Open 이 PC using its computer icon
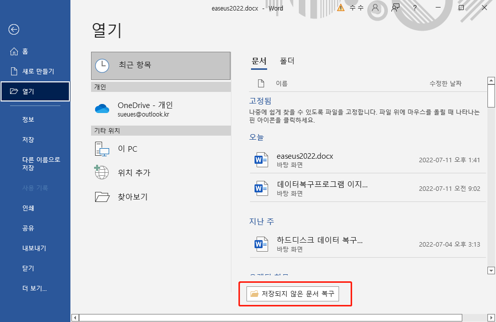The height and width of the screenshot is (322, 496). point(102,149)
